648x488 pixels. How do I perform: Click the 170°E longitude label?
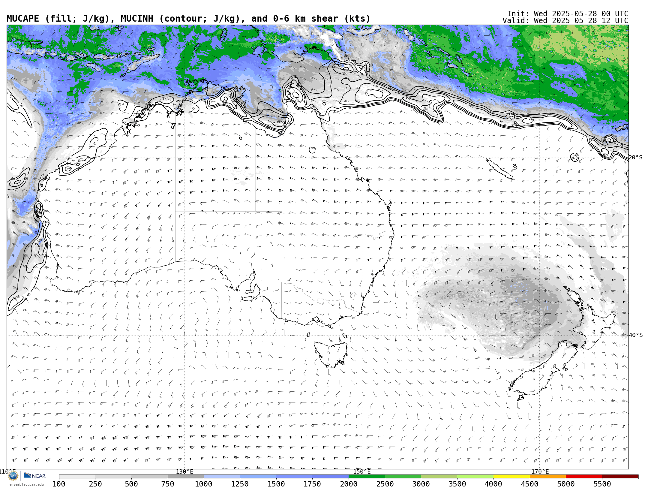click(540, 471)
